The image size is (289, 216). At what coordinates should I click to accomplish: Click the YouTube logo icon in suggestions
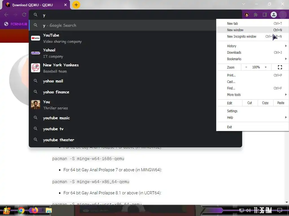(36, 38)
